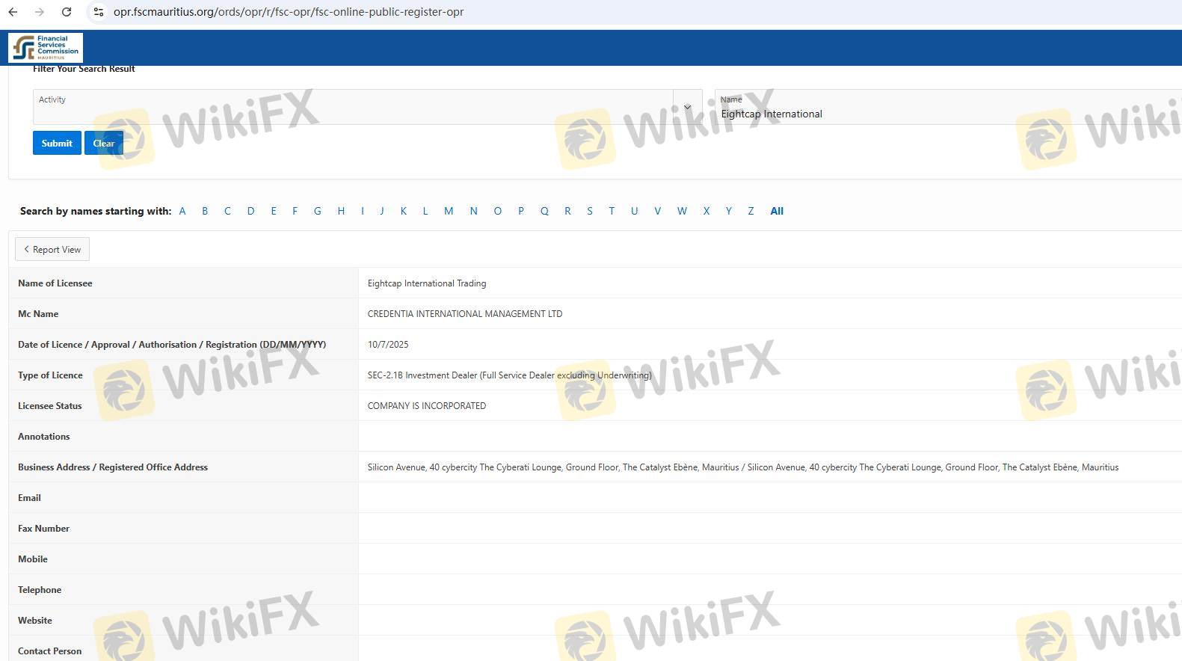The height and width of the screenshot is (661, 1182).
Task: Click the 'Business Address / Registered Office Address' label
Action: click(113, 467)
